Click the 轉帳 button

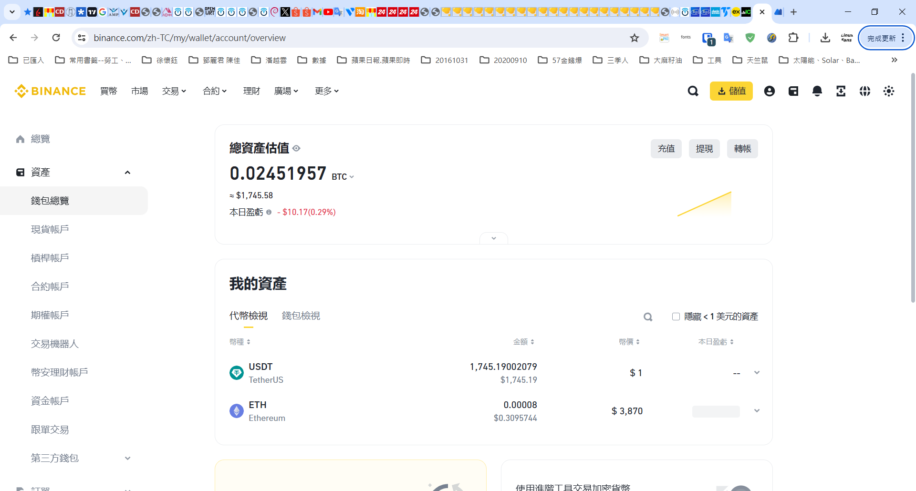point(742,149)
